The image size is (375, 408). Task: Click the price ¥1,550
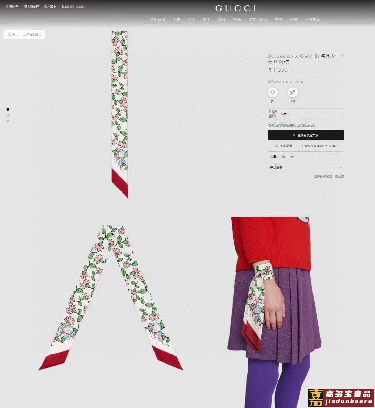click(x=278, y=70)
